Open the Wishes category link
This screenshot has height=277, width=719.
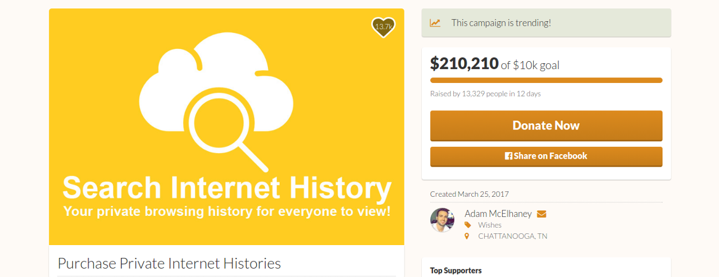(x=490, y=225)
